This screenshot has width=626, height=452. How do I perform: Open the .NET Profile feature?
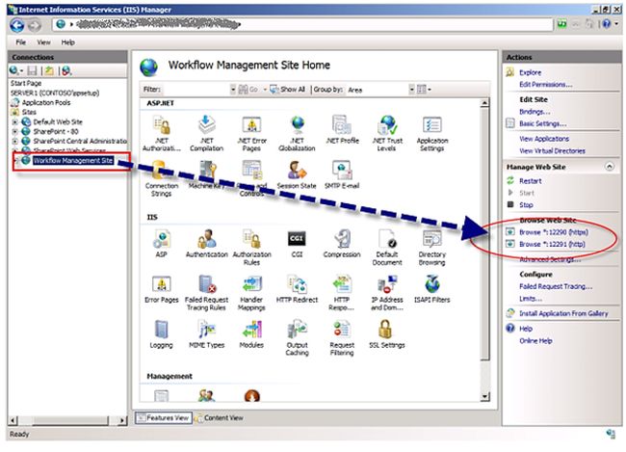pos(342,130)
